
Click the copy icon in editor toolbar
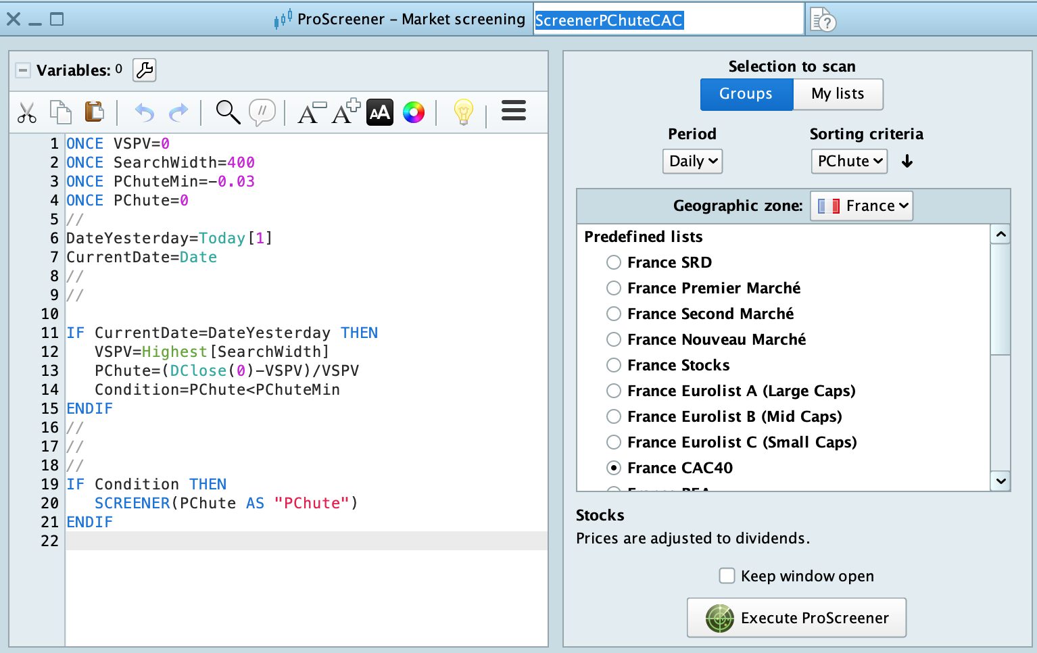click(x=61, y=112)
